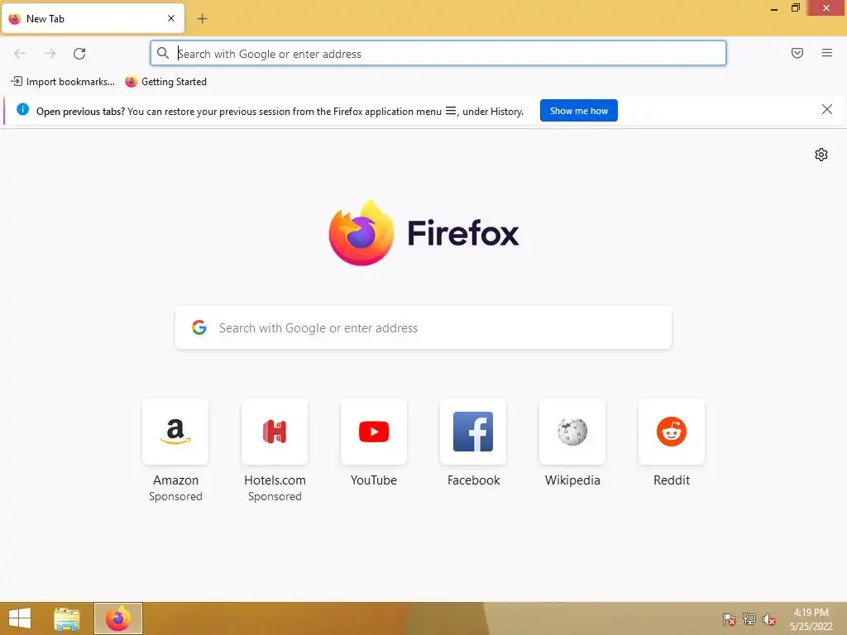The image size is (847, 635).
Task: Restore down the Firefox window
Action: pos(795,8)
